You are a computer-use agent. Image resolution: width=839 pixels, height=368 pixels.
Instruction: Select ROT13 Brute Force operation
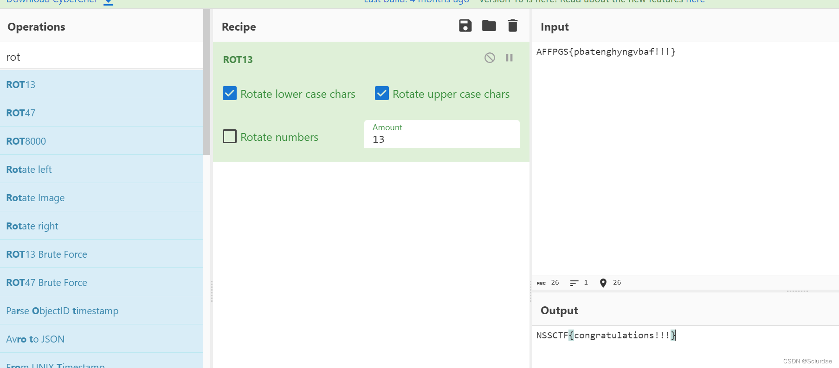tap(102, 254)
